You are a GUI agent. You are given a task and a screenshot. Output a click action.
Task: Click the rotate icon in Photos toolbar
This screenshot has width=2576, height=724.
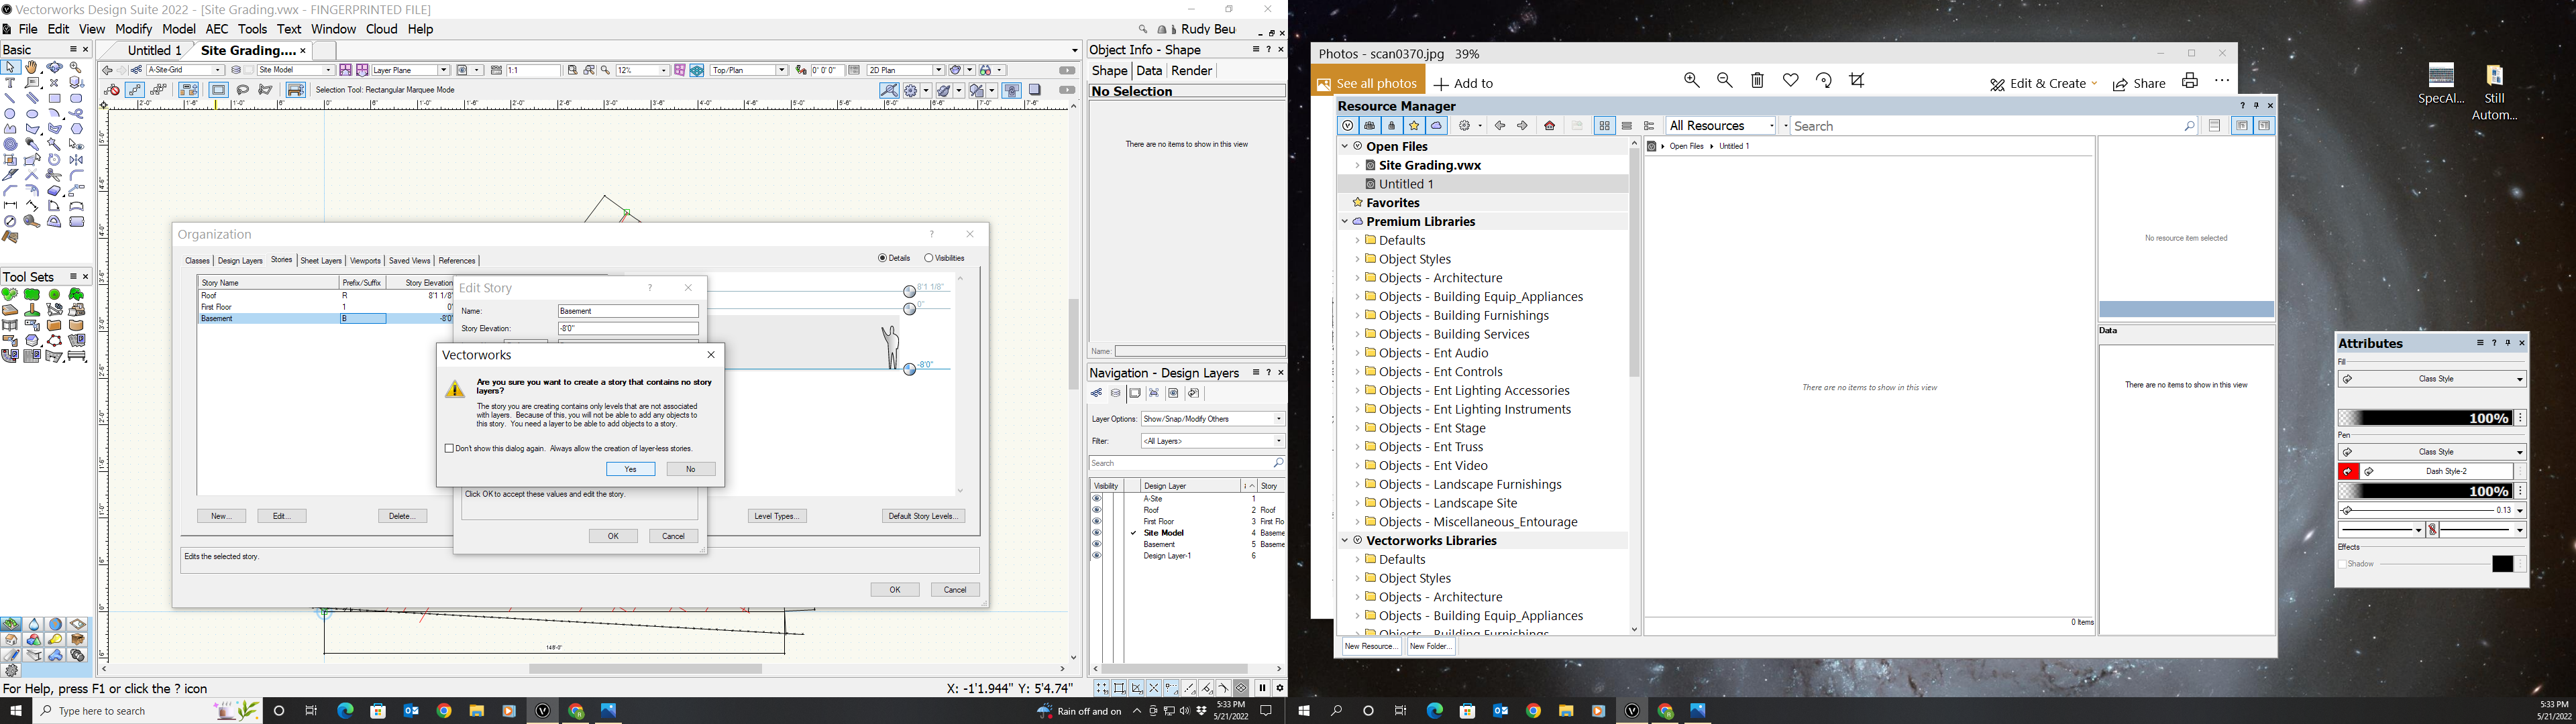(x=1824, y=80)
